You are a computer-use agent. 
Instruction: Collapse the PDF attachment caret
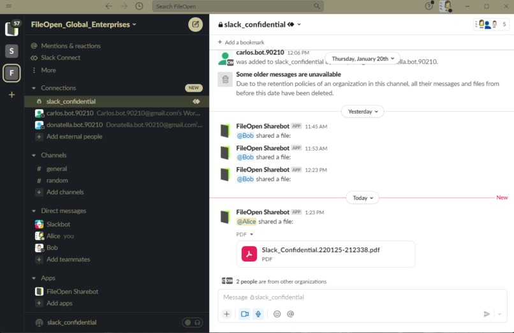point(251,234)
